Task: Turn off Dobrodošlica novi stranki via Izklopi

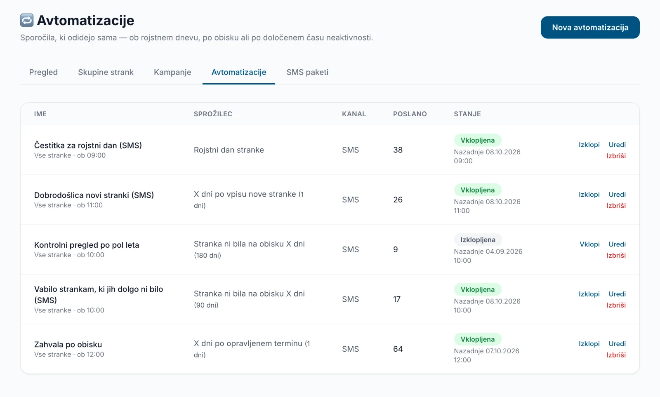Action: [x=589, y=195]
